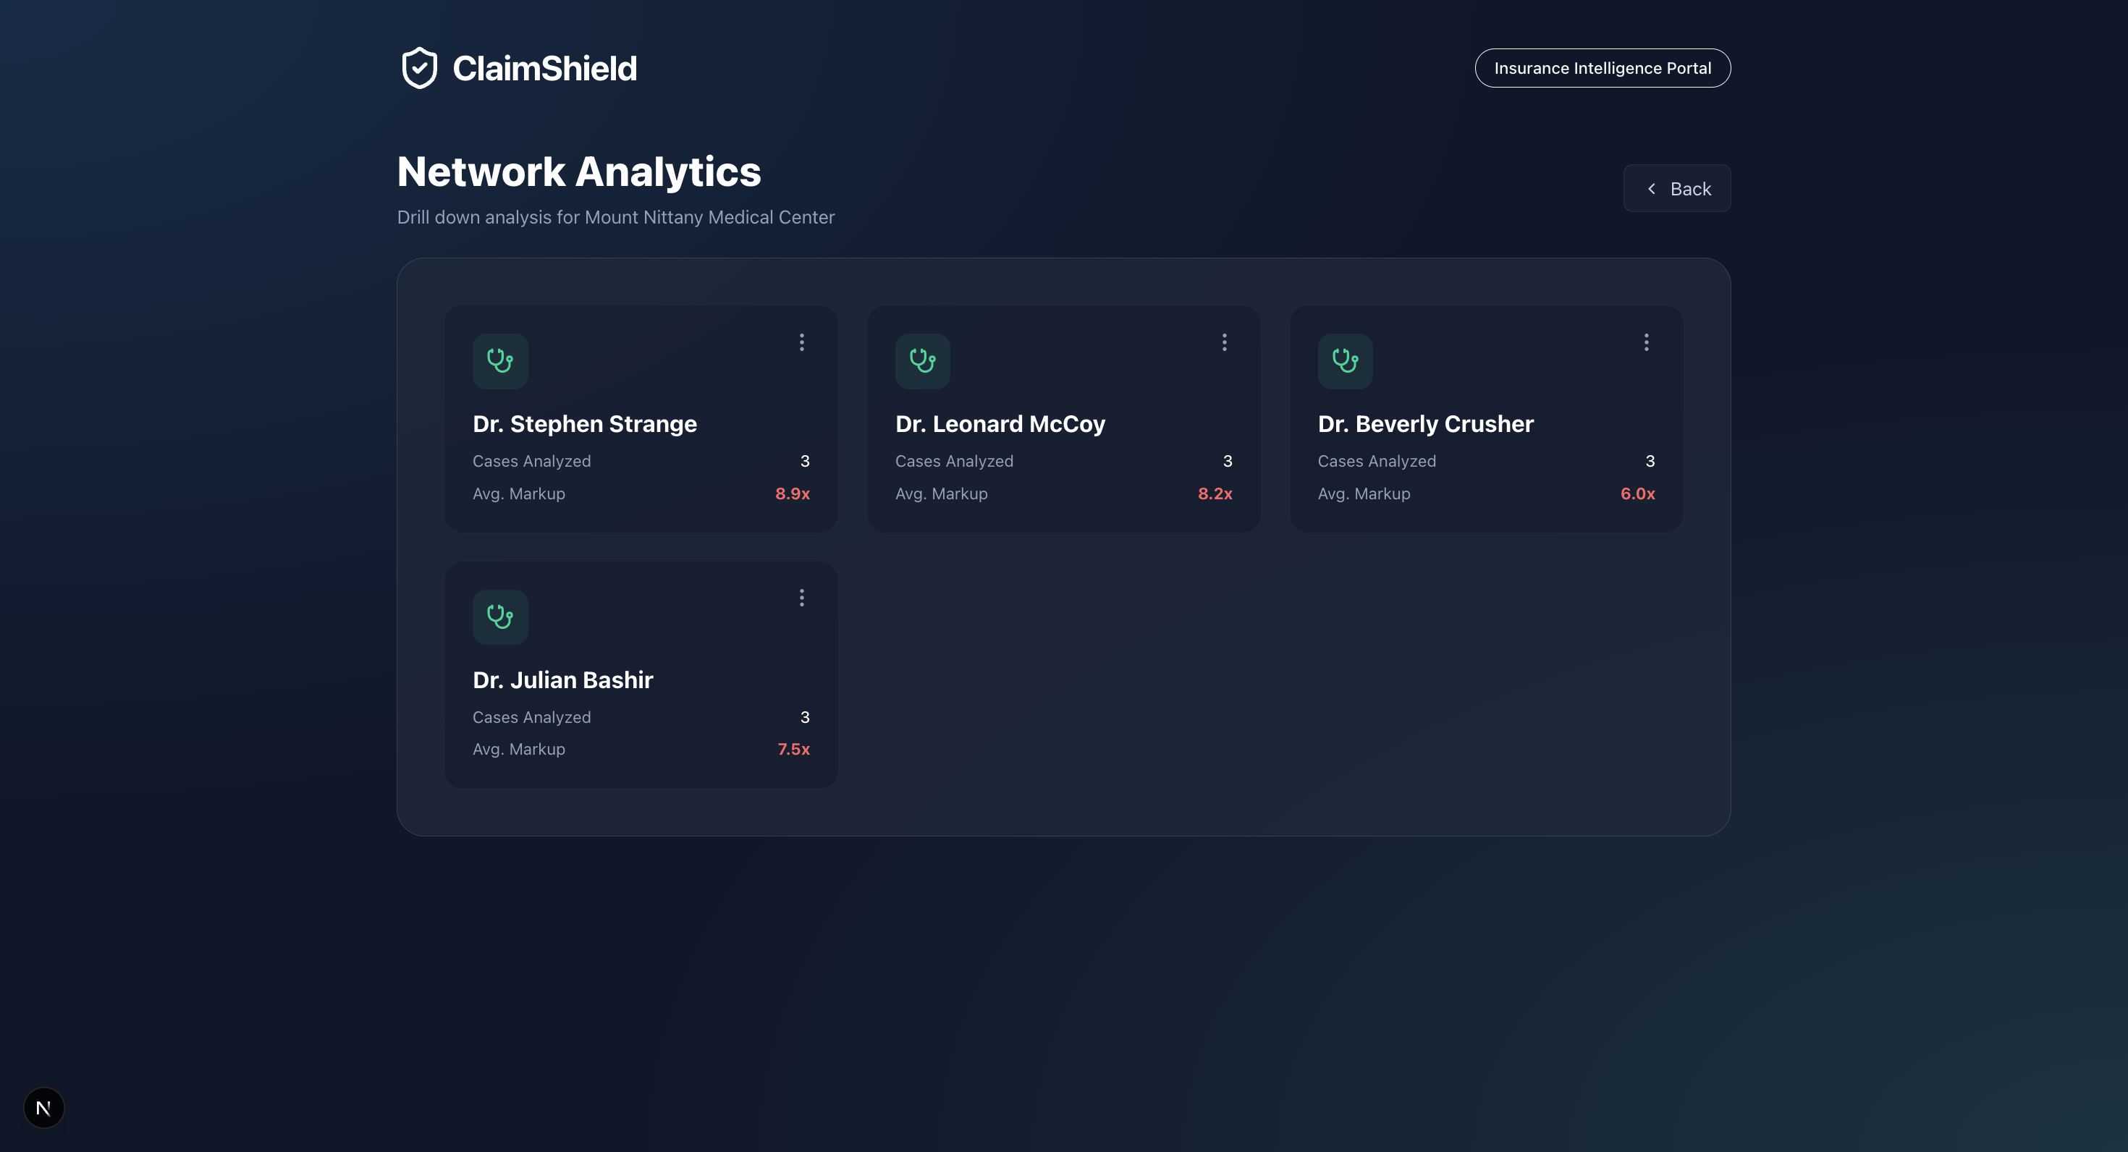Open the Dr. Beverly Crusher name heading
Image resolution: width=2128 pixels, height=1152 pixels.
(x=1425, y=423)
